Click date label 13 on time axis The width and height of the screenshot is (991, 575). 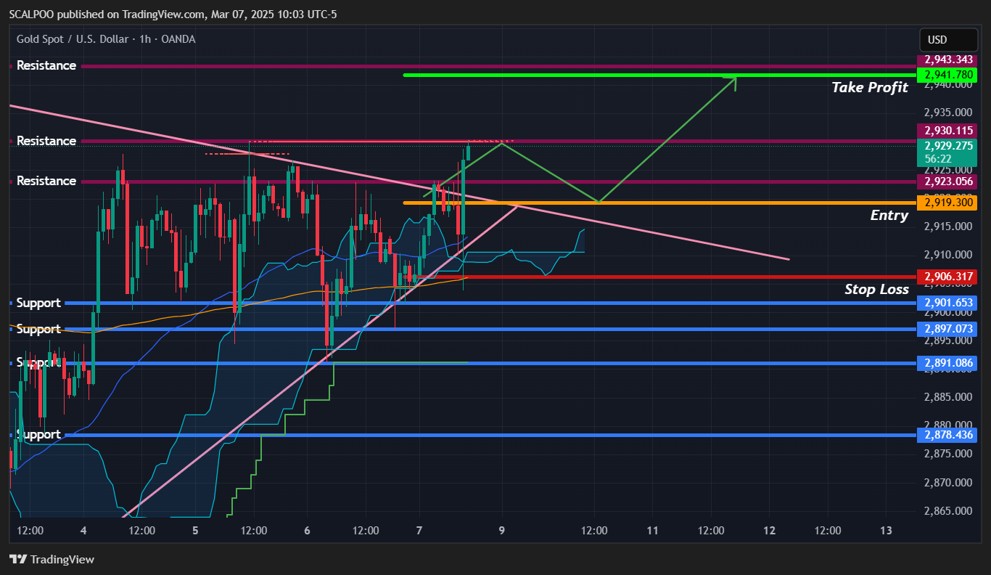pos(886,531)
